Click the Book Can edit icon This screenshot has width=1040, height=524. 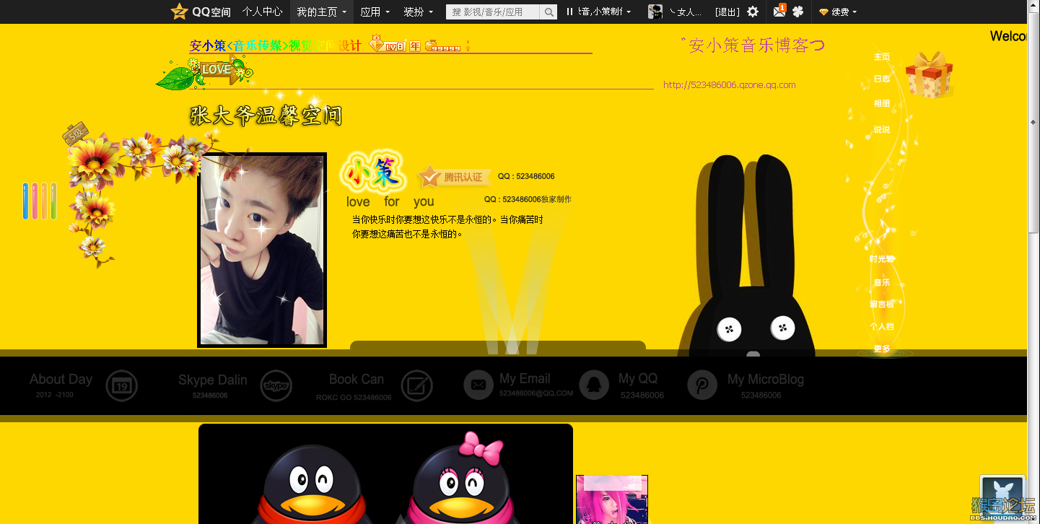pyautogui.click(x=416, y=386)
